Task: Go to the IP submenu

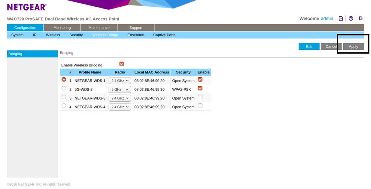Action: point(35,35)
